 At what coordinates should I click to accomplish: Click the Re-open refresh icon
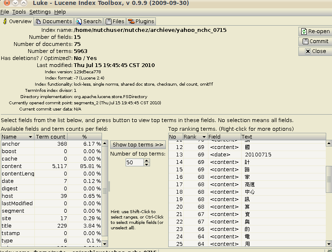304,31
